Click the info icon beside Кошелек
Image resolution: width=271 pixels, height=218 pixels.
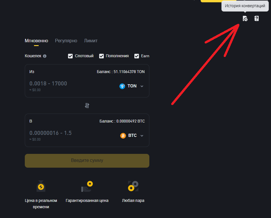(45, 56)
